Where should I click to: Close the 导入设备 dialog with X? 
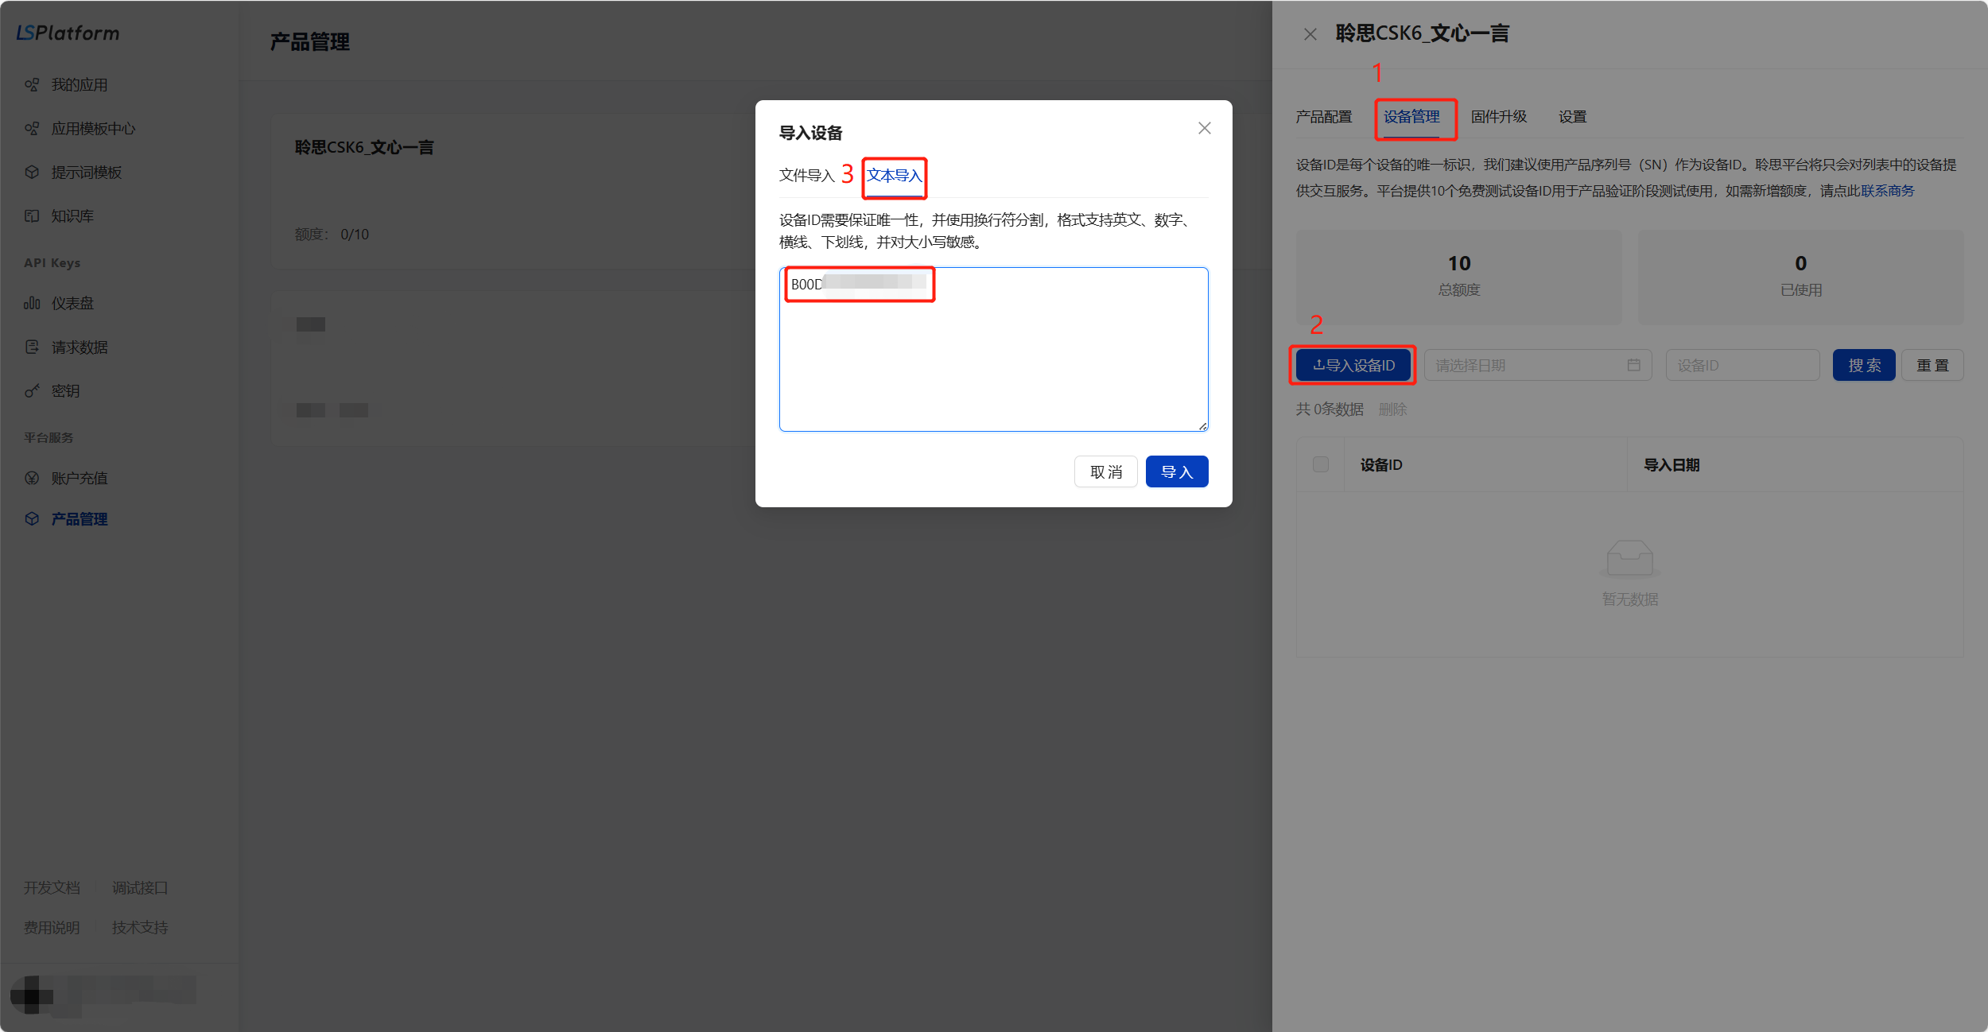[1204, 128]
